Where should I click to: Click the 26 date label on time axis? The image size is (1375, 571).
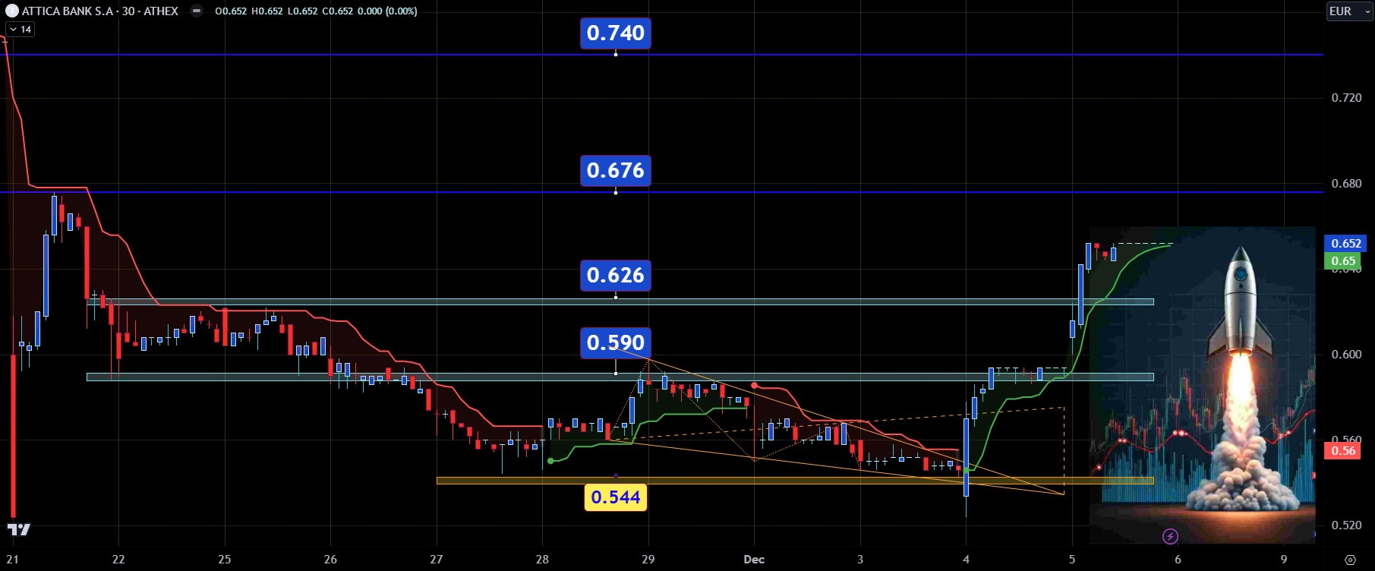tap(330, 560)
